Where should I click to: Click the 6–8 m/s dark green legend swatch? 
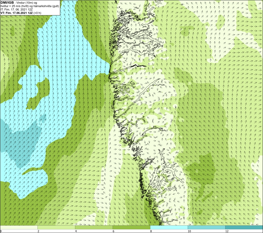pyautogui.click(x=131, y=227)
